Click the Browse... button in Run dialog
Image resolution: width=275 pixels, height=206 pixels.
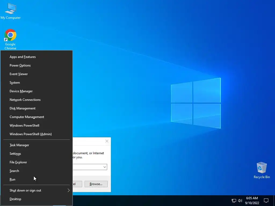(x=96, y=184)
